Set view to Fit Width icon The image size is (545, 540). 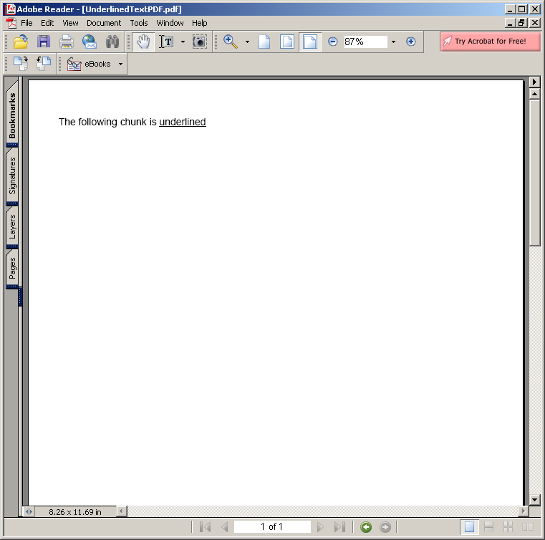[310, 42]
